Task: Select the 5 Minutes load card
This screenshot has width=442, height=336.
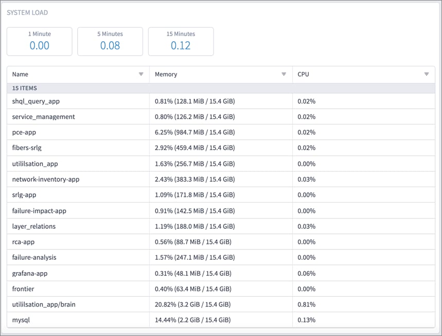Action: pos(110,41)
